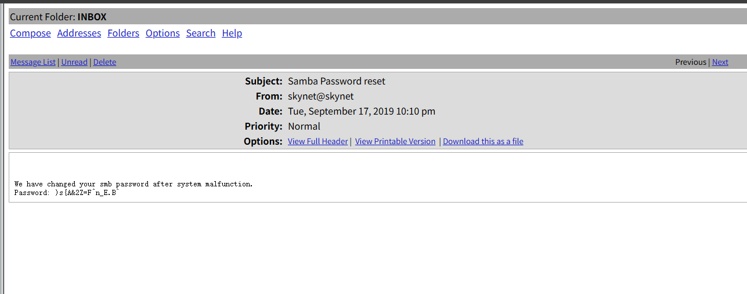Go to the Next message
The image size is (747, 294).
(x=720, y=63)
